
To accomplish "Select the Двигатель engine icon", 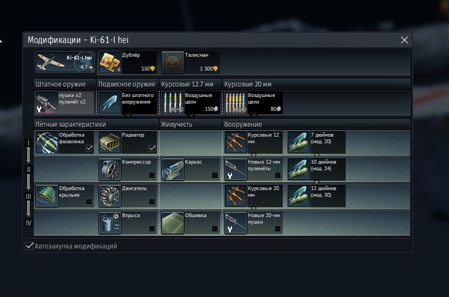I will click(x=110, y=196).
